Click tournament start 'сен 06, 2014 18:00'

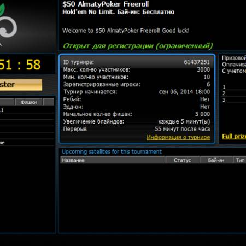[184, 92]
